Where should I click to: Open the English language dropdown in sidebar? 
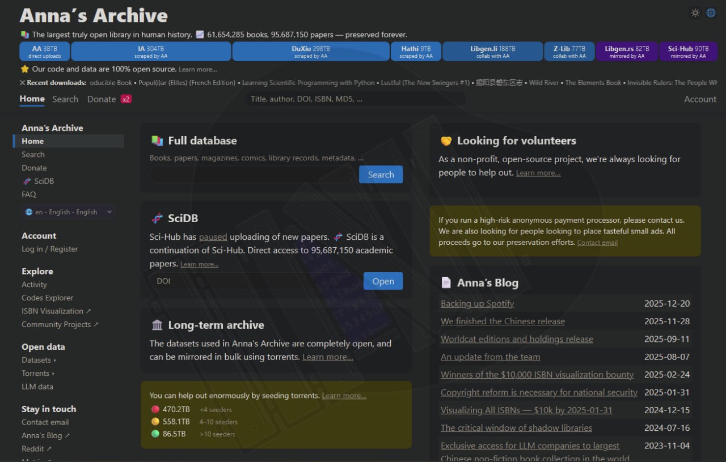[x=68, y=212]
